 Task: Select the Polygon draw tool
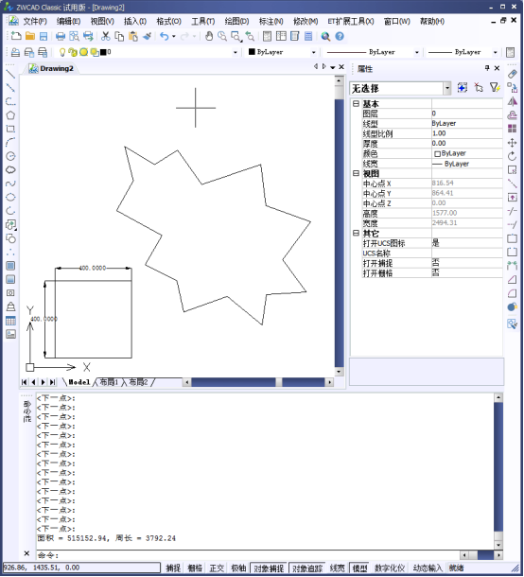(x=10, y=115)
